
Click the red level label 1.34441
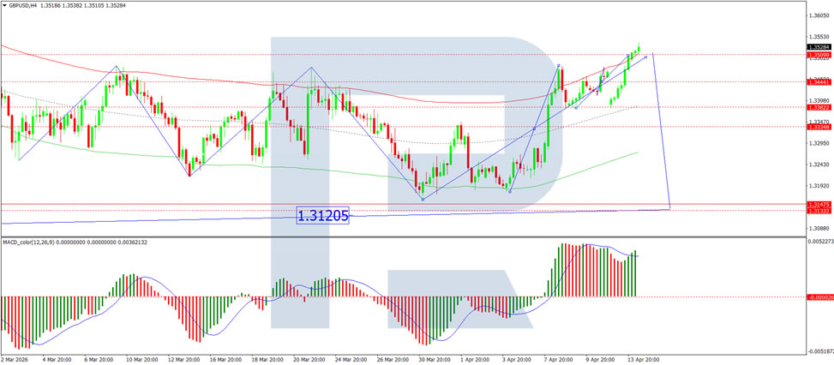tap(819, 81)
